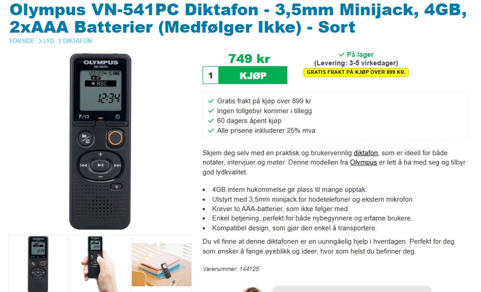Click checkmark beside 60 dagers åpent kjøp
The height and width of the screenshot is (292, 481).
211,120
